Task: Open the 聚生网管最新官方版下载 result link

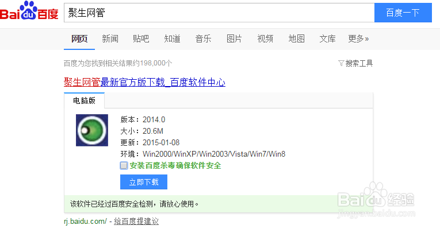Action: pyautogui.click(x=144, y=82)
